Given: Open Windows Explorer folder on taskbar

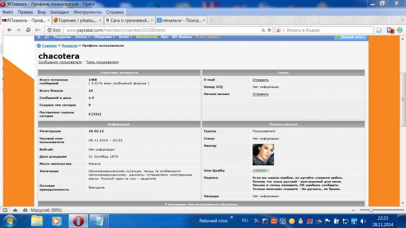Looking at the screenshot, I should [37, 221].
